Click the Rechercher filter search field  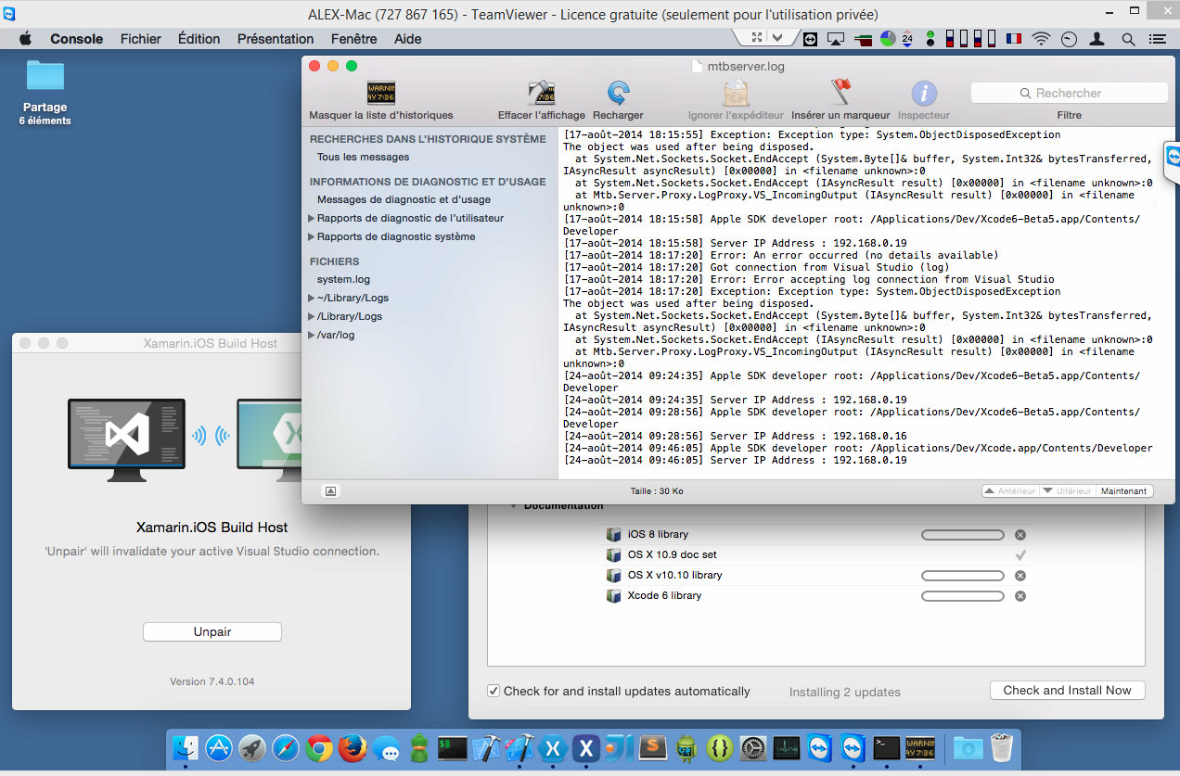pos(1069,93)
